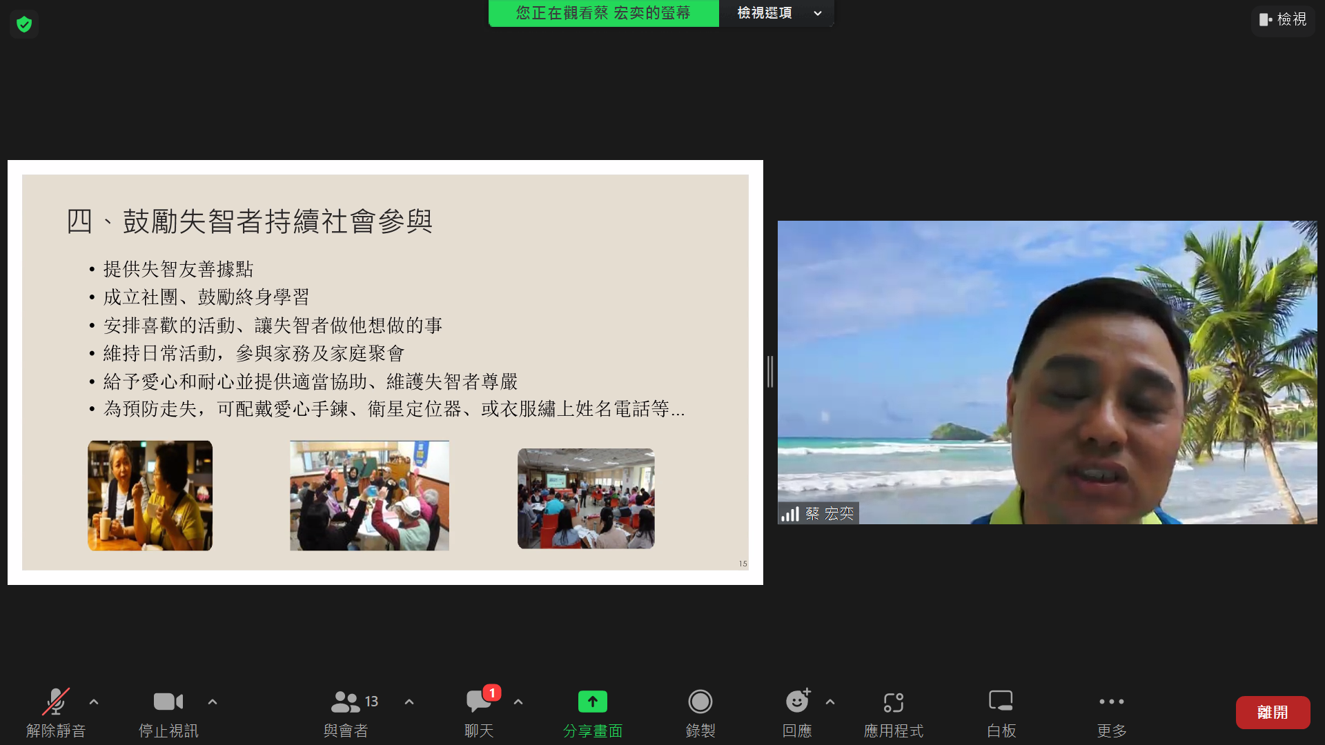Click the divider handle between slide and video

point(770,372)
